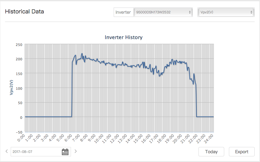Open the calendar date picker icon
The width and height of the screenshot is (260, 162).
(x=65, y=152)
